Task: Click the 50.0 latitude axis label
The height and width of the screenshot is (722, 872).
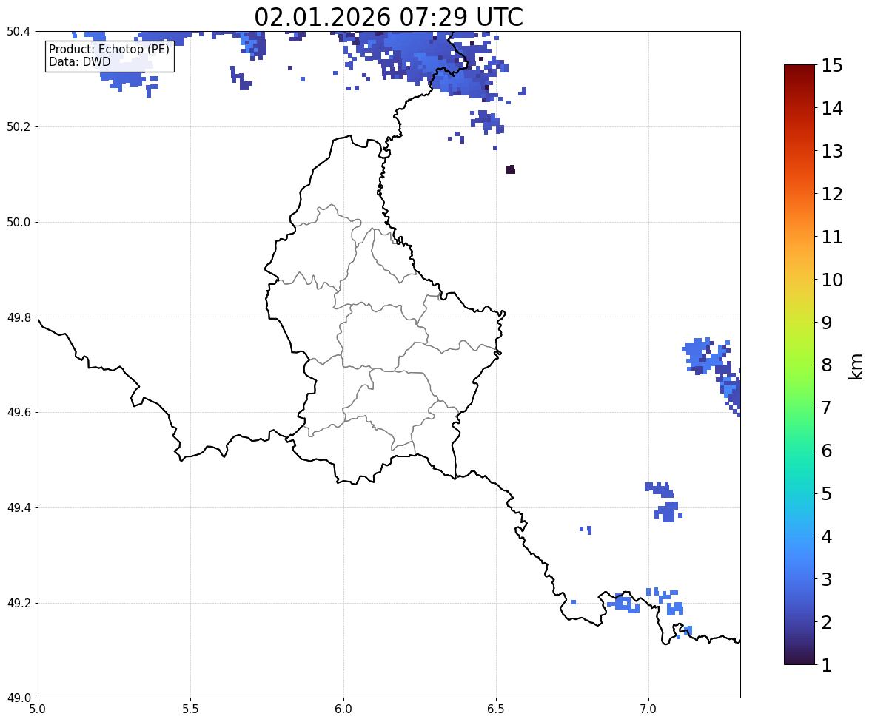Action: point(19,223)
